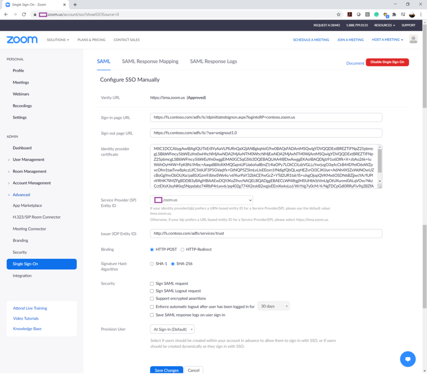Open the Resources dropdown
Screen dimensions: 427x374
pos(384,25)
